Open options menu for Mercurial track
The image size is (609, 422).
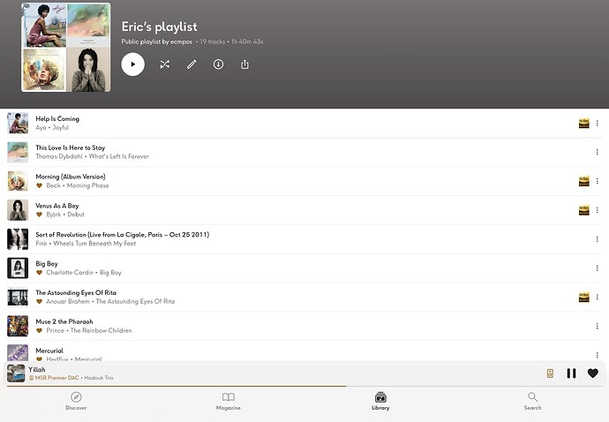tap(597, 355)
